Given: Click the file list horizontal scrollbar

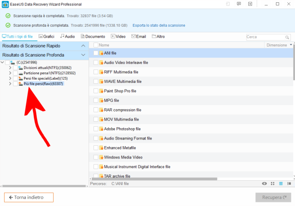Looking at the screenshot, I should 154,179.
